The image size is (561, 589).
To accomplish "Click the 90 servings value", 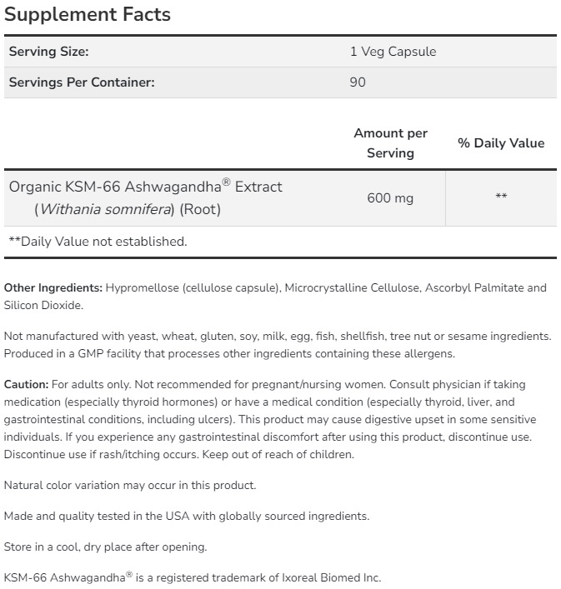I will click(358, 82).
